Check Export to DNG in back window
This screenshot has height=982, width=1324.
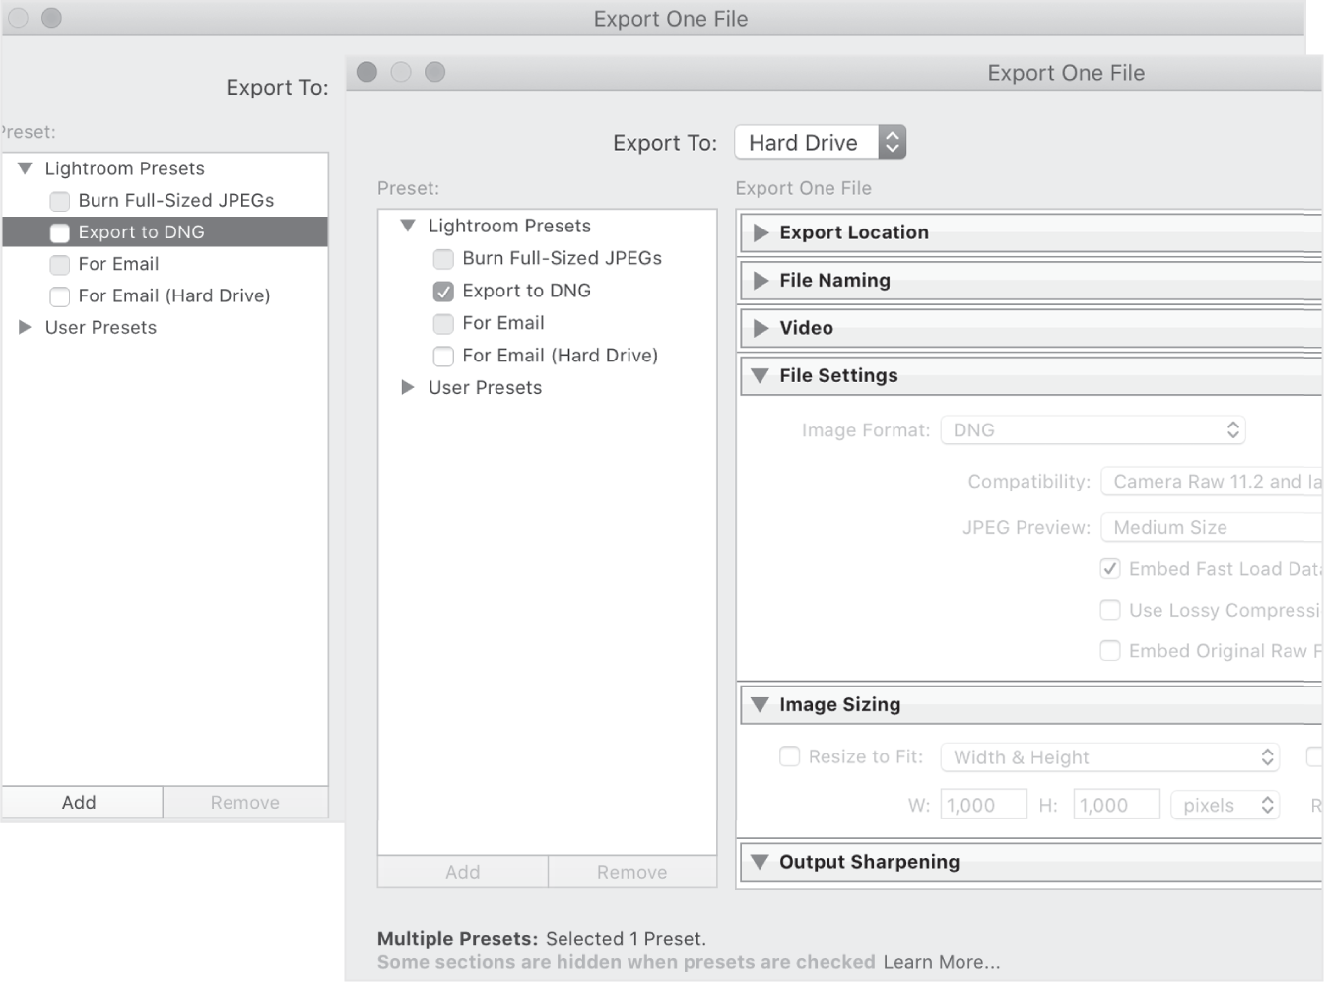click(x=60, y=232)
